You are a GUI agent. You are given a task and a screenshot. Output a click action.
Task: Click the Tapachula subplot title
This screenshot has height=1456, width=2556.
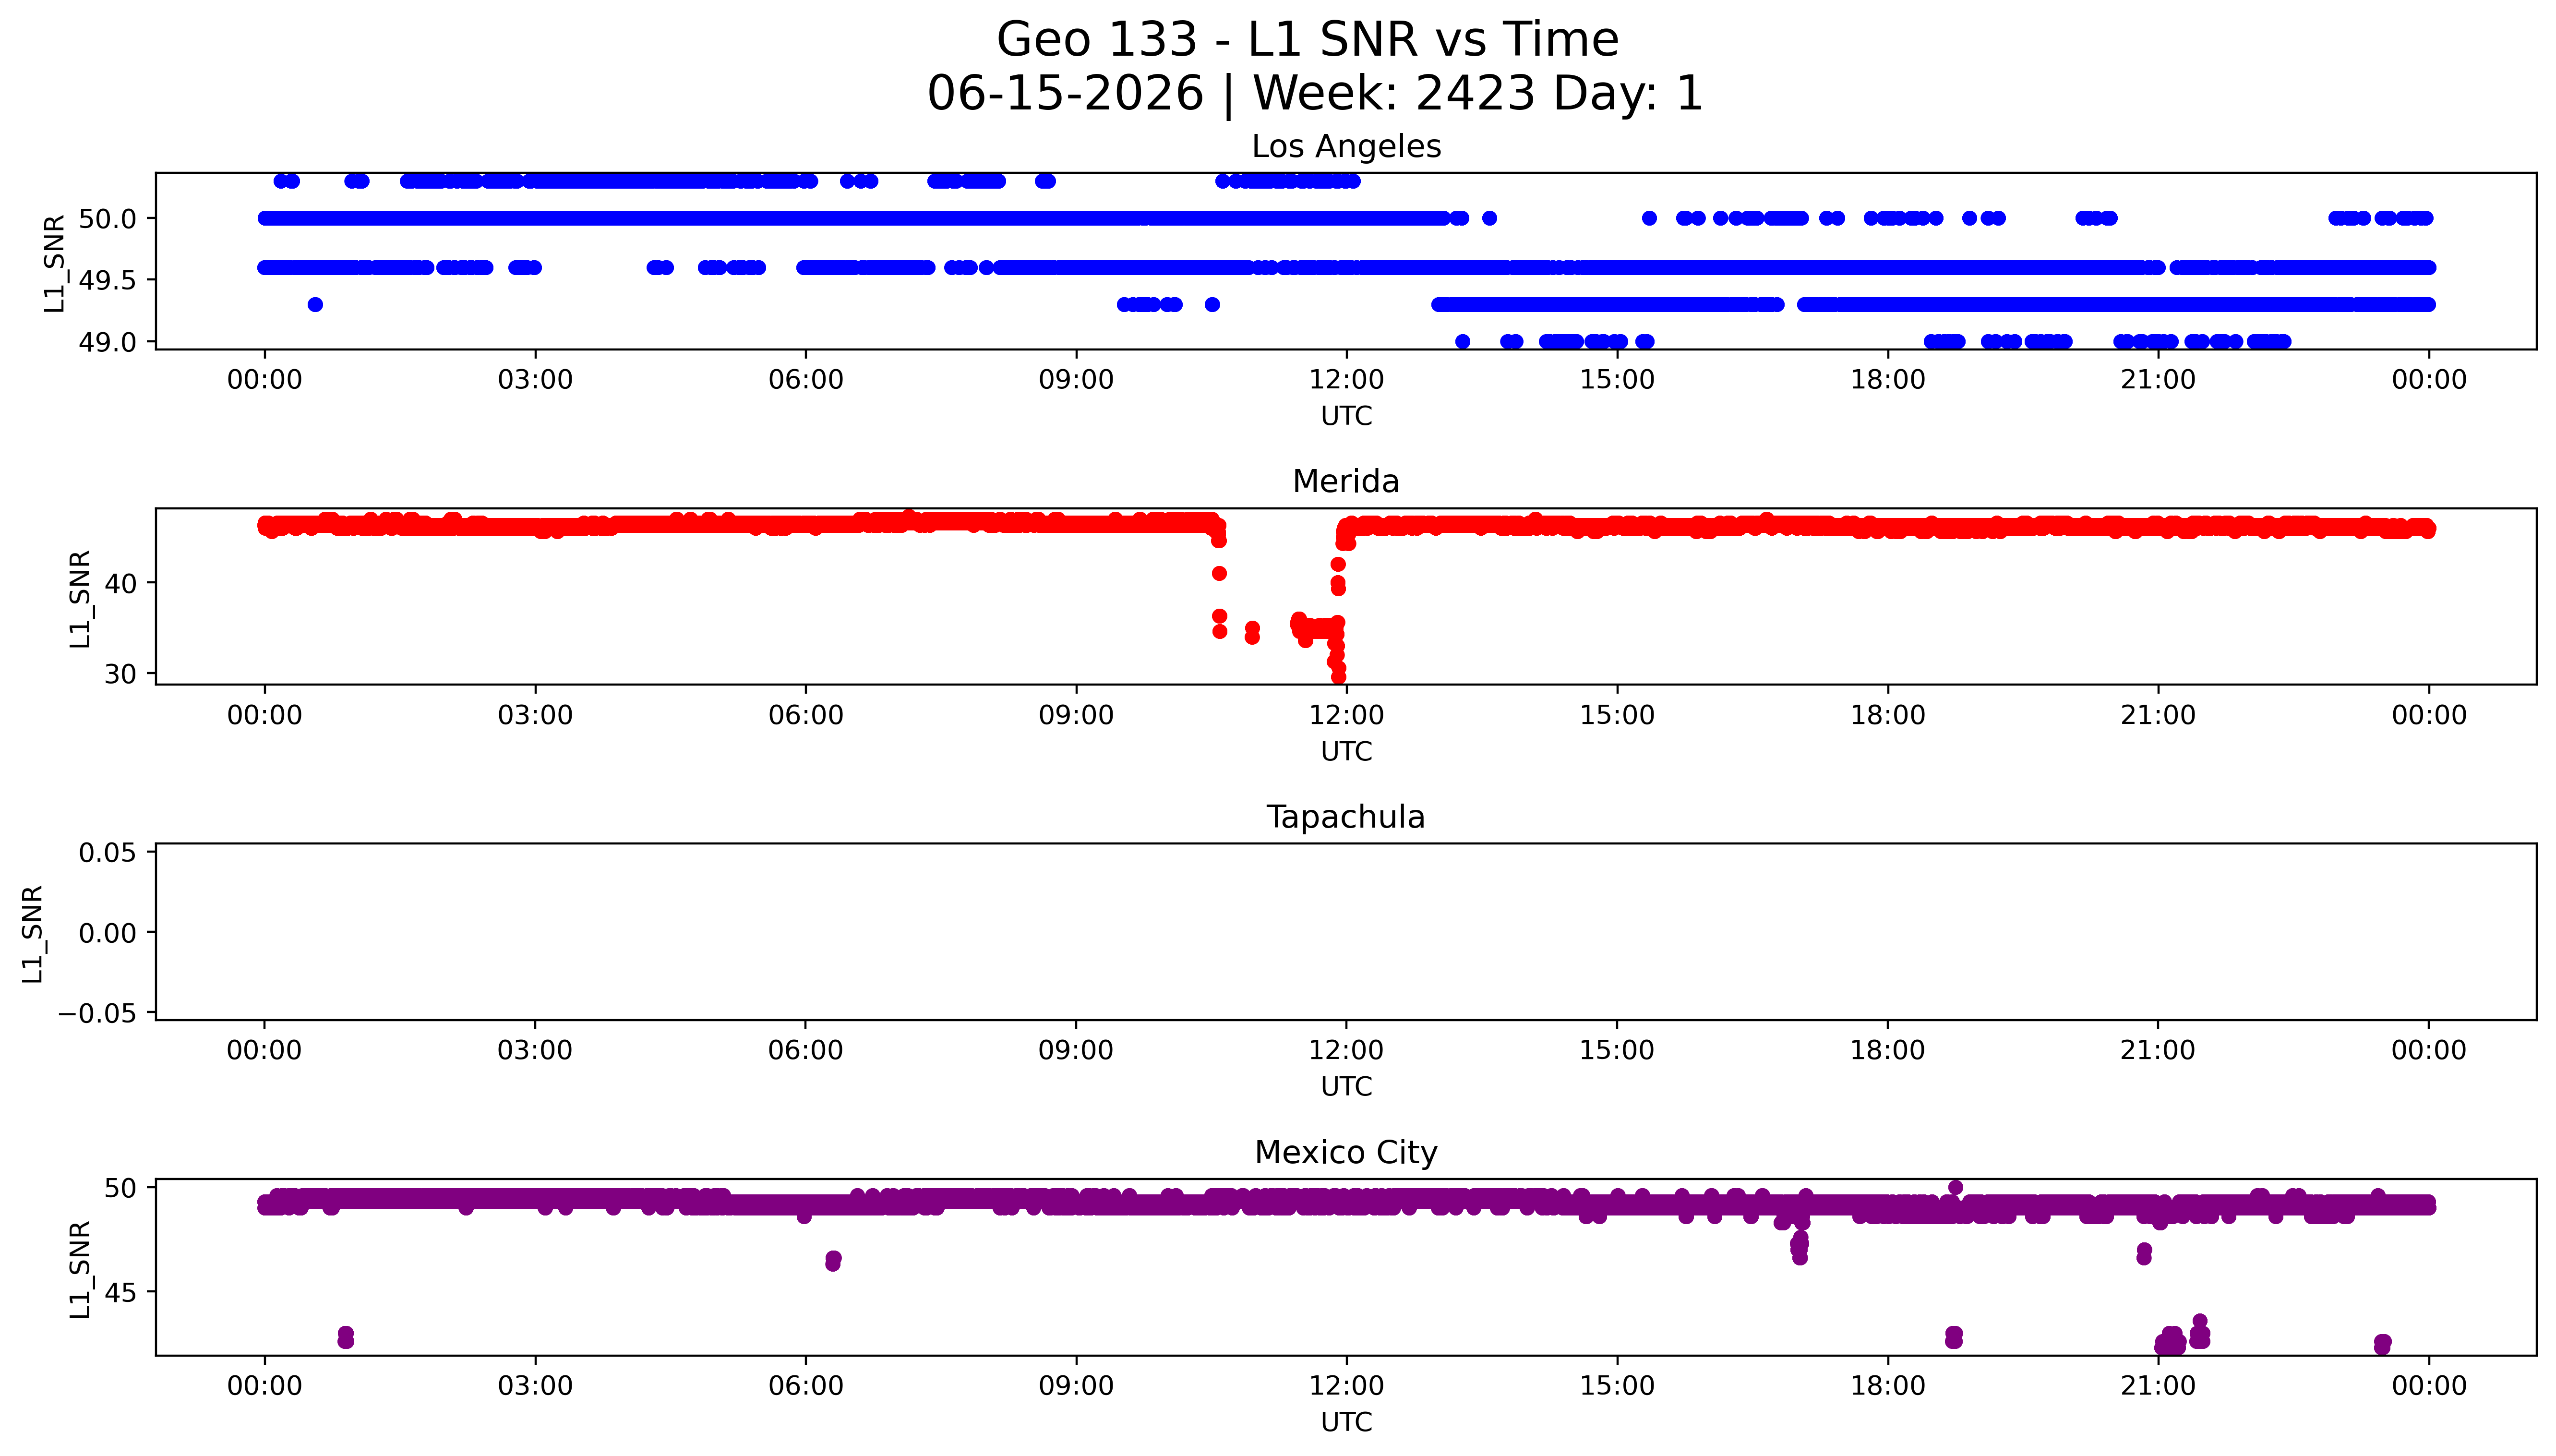[1345, 817]
